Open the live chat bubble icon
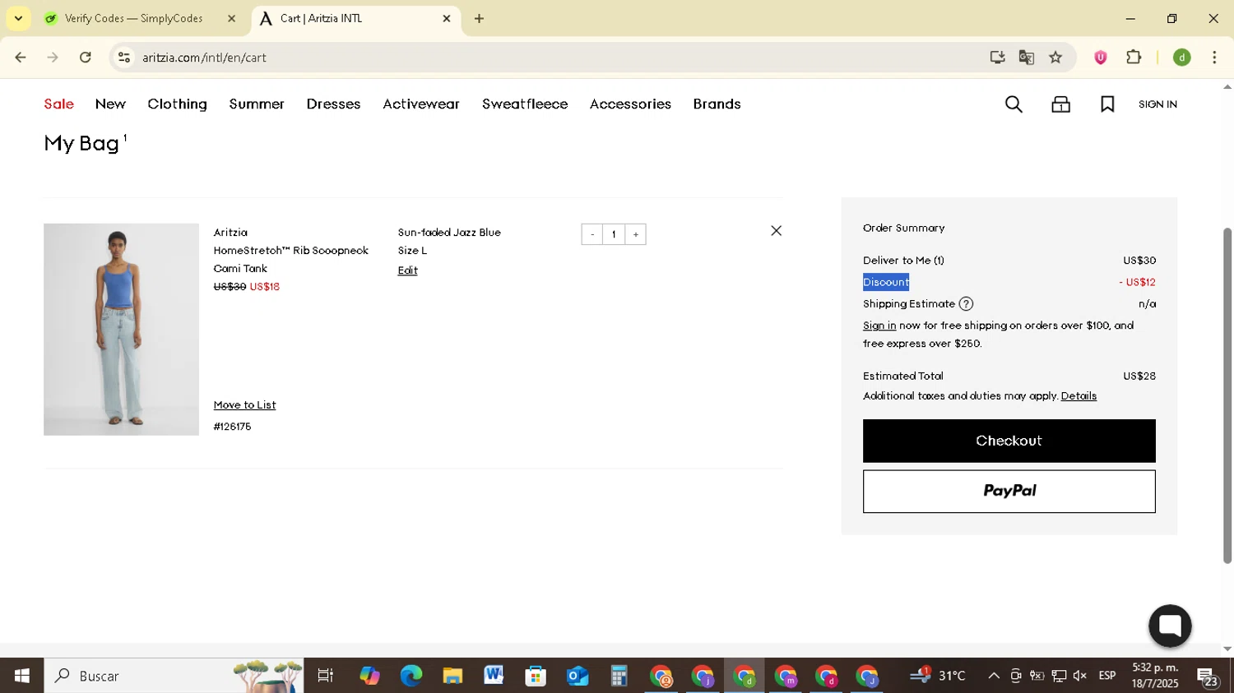 (x=1170, y=626)
